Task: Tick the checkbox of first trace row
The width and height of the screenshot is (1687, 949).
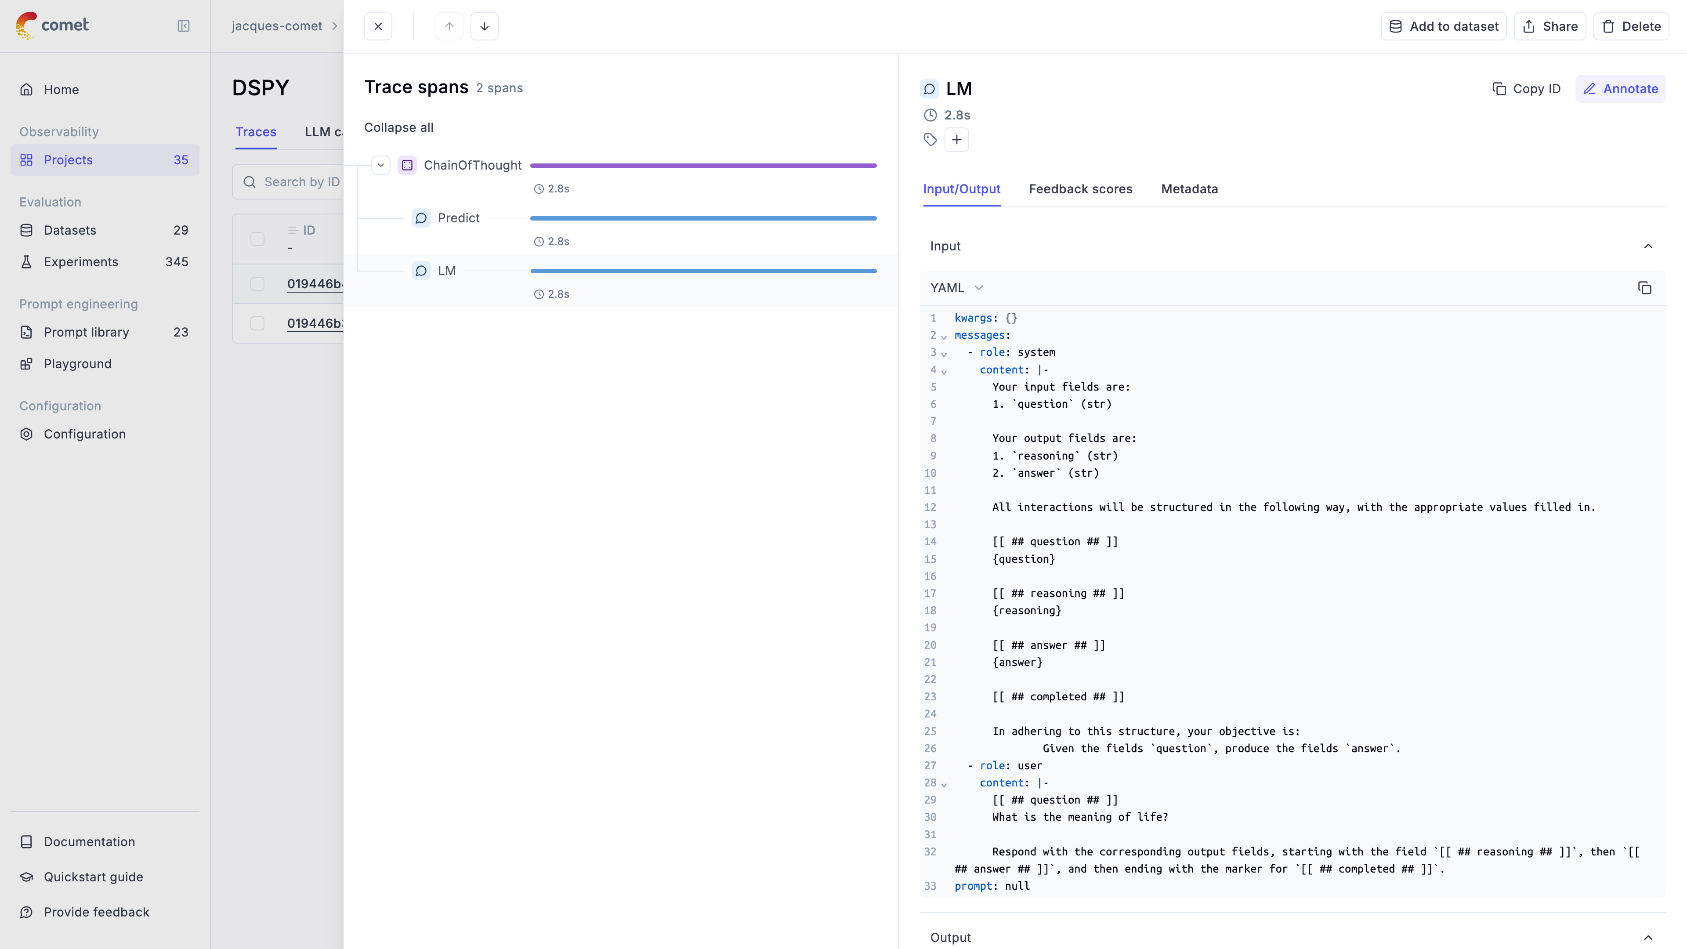Action: [257, 284]
